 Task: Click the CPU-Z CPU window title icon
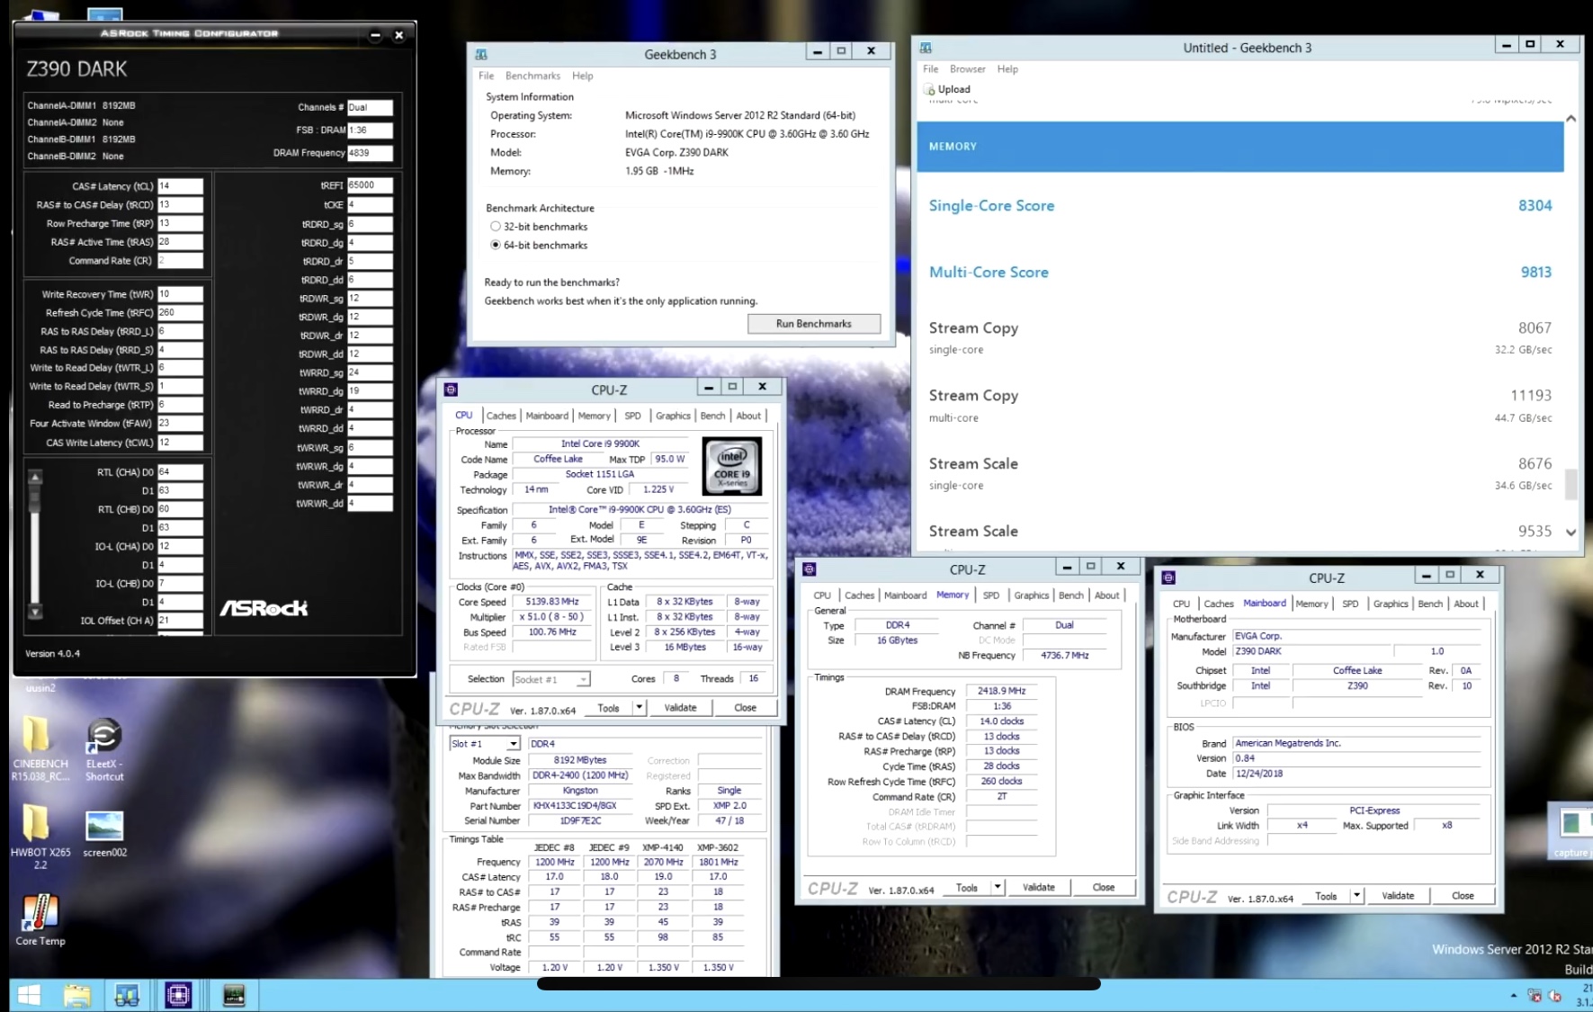(x=452, y=390)
